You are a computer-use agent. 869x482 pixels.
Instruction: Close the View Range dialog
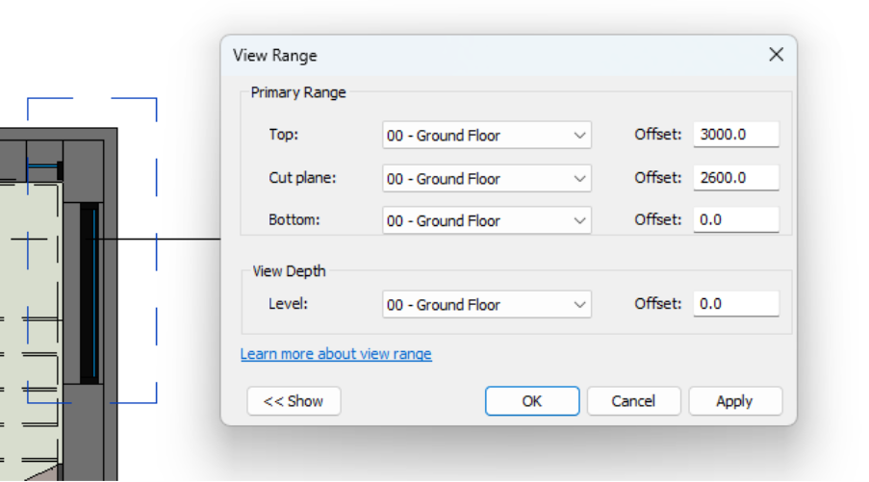pos(776,54)
